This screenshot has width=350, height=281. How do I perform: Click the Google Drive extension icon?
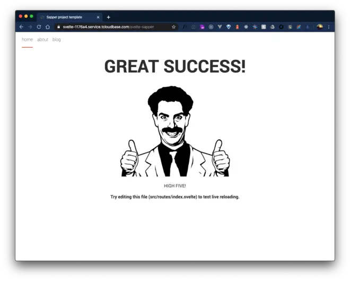tap(273, 27)
